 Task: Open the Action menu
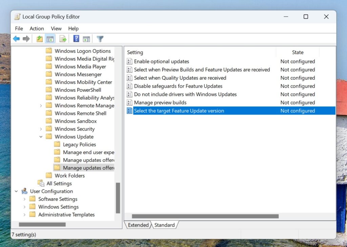pos(37,28)
